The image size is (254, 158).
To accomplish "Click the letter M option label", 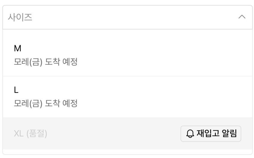I will tap(17, 48).
